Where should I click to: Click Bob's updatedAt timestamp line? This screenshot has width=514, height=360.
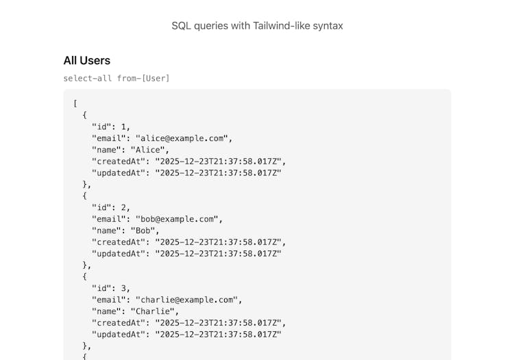coord(186,253)
